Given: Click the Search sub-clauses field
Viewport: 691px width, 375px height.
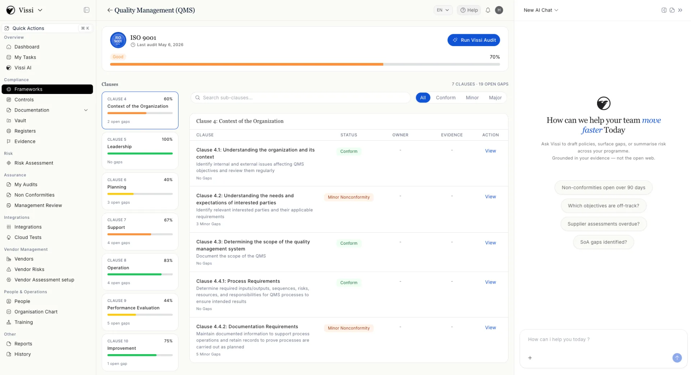Looking at the screenshot, I should point(301,98).
